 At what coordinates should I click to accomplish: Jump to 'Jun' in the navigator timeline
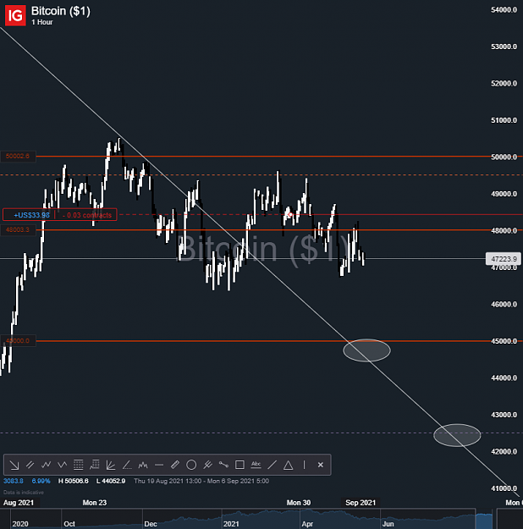pos(388,524)
